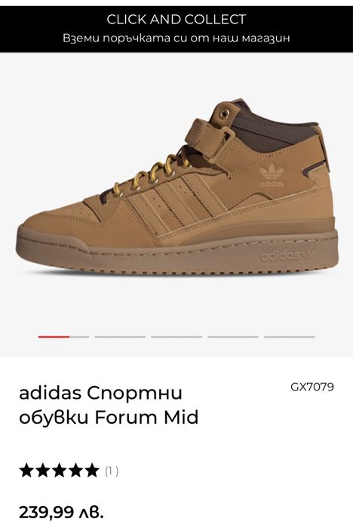Open the review count (1) link
Viewport: 353px width, 528px height.
pos(112,471)
